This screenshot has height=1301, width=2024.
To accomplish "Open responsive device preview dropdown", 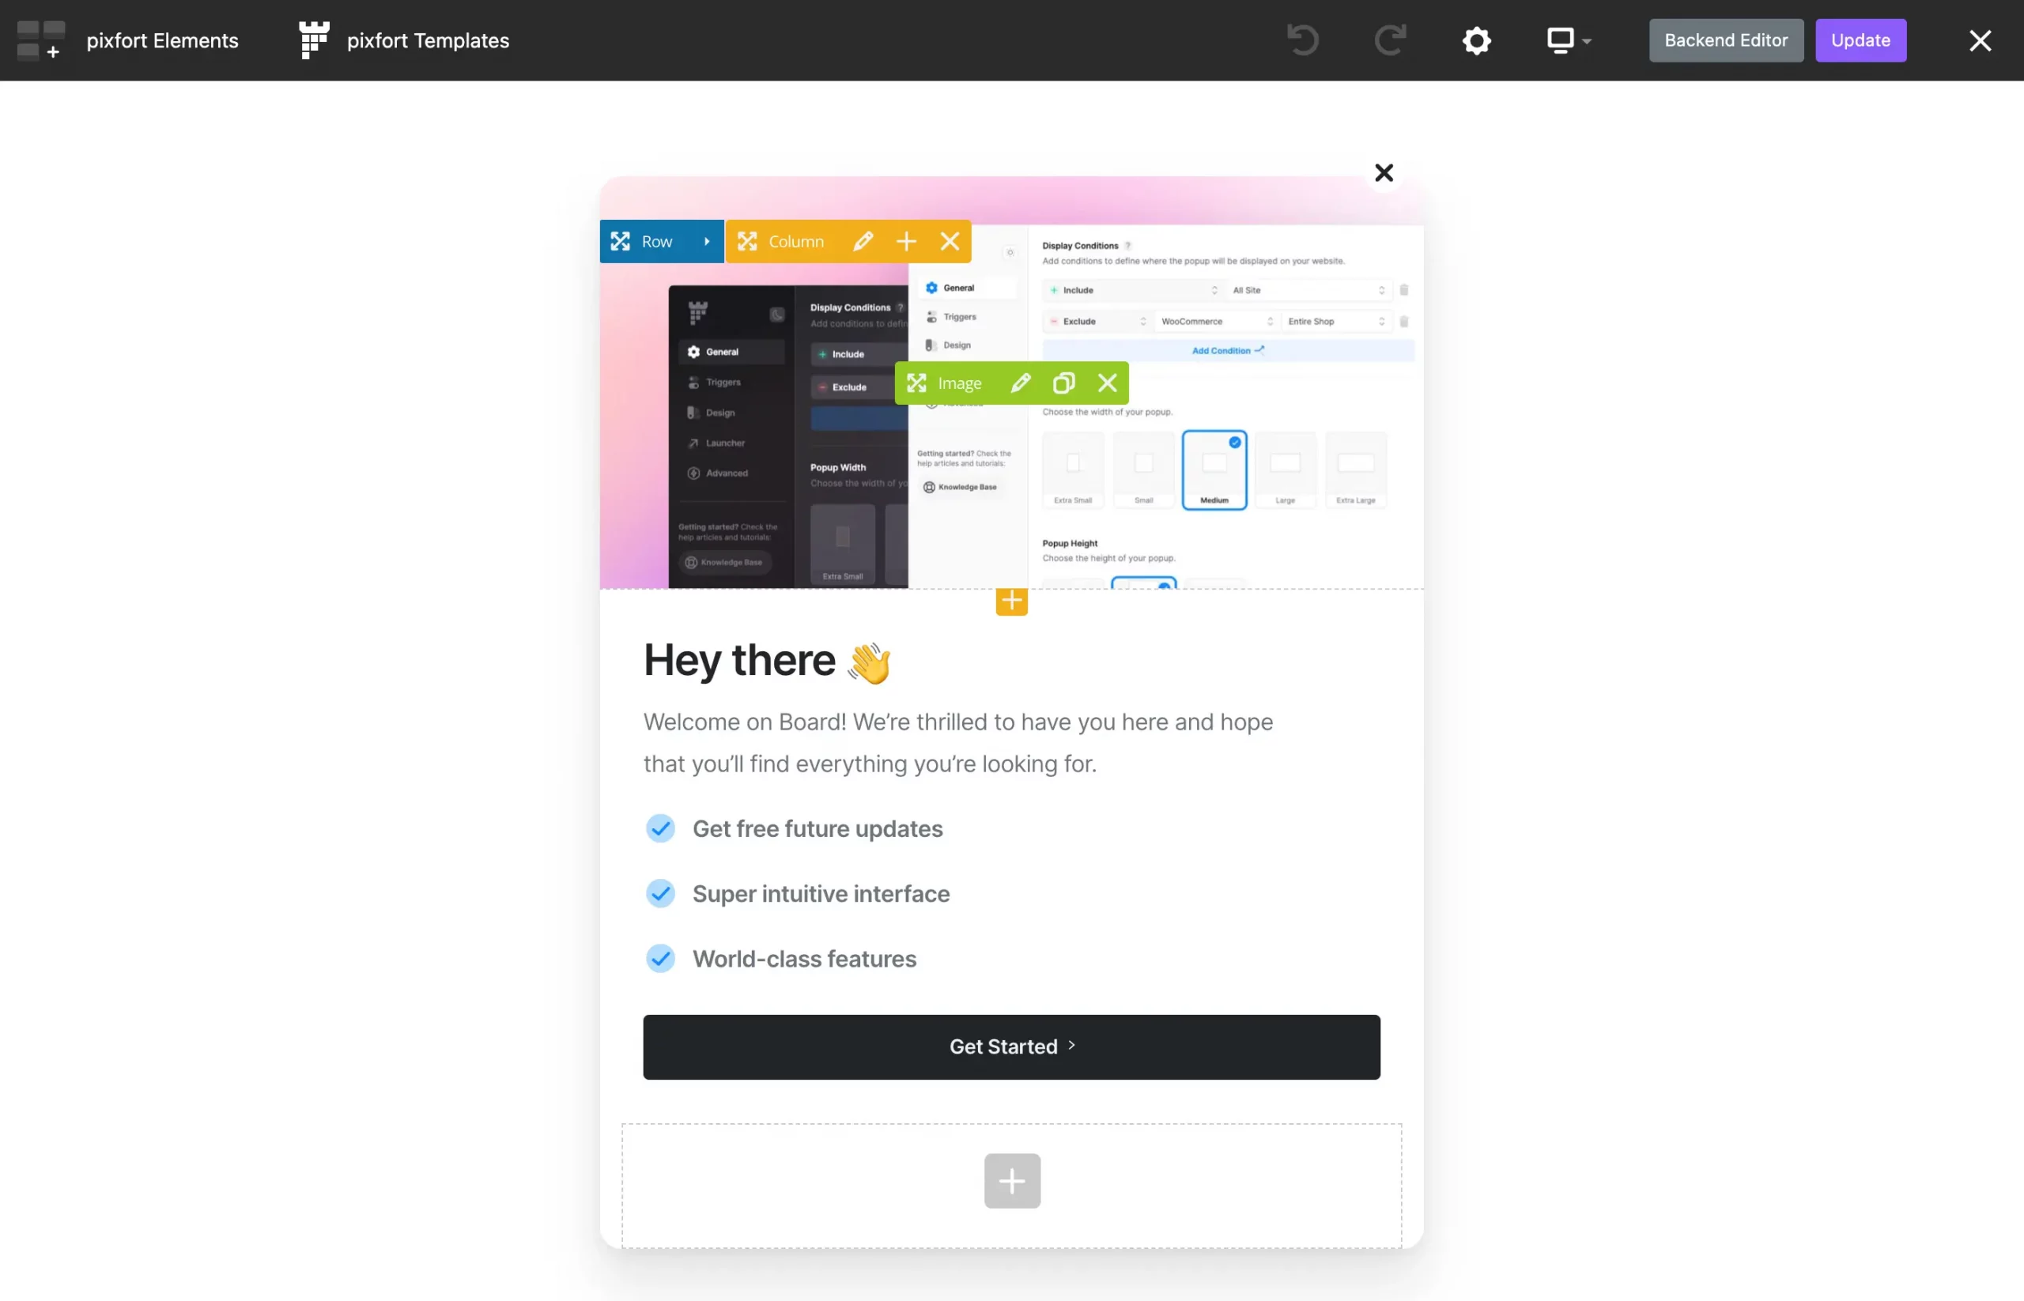I will click(1569, 40).
